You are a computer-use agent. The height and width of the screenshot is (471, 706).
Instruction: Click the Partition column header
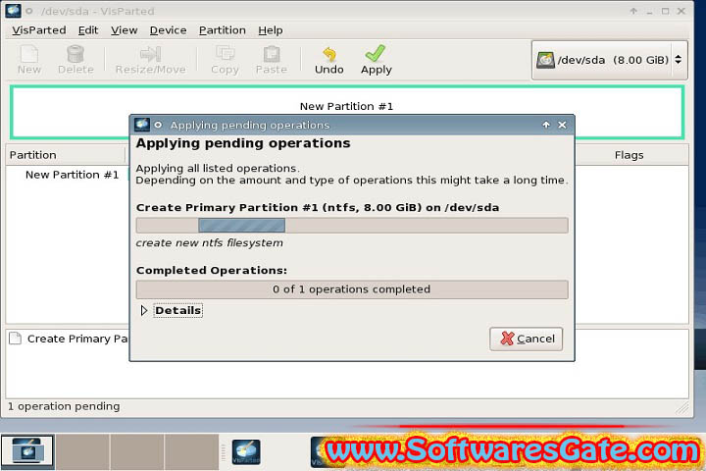(66, 155)
